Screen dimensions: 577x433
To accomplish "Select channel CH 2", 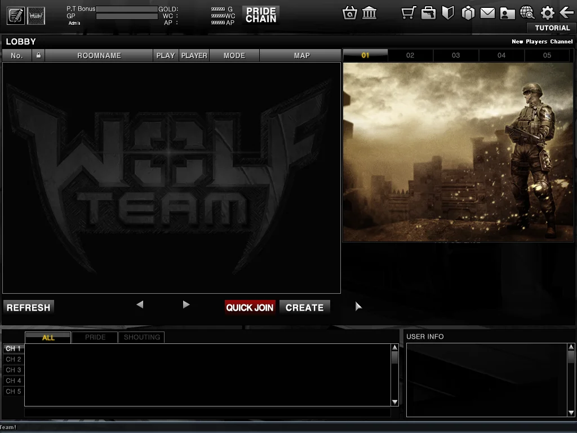I will point(14,359).
